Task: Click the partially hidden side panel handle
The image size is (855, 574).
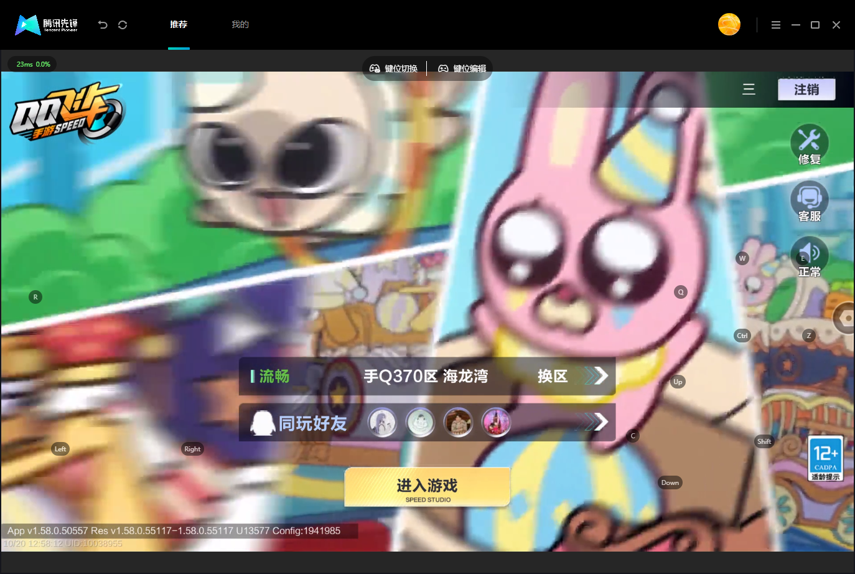Action: (844, 318)
